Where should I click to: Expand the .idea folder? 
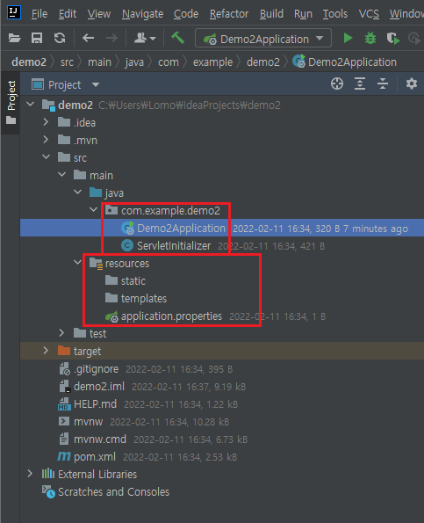pos(46,122)
